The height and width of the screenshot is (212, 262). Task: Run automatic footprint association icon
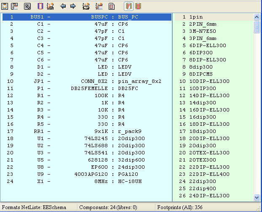[x=50, y=6]
